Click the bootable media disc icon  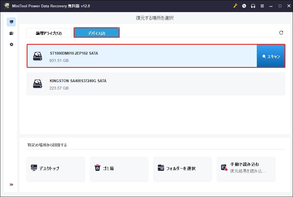pyautogui.click(x=244, y=6)
